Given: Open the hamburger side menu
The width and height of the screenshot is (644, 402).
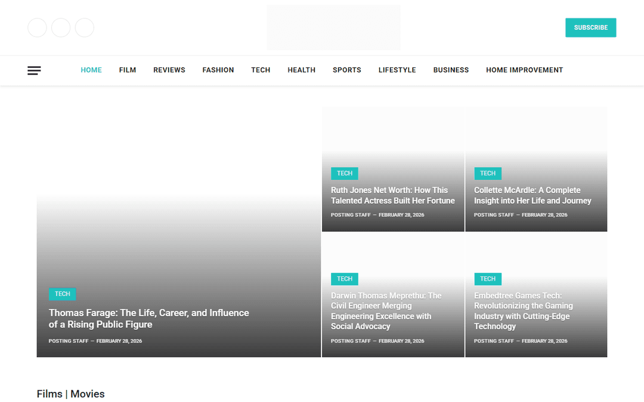Looking at the screenshot, I should pos(34,70).
